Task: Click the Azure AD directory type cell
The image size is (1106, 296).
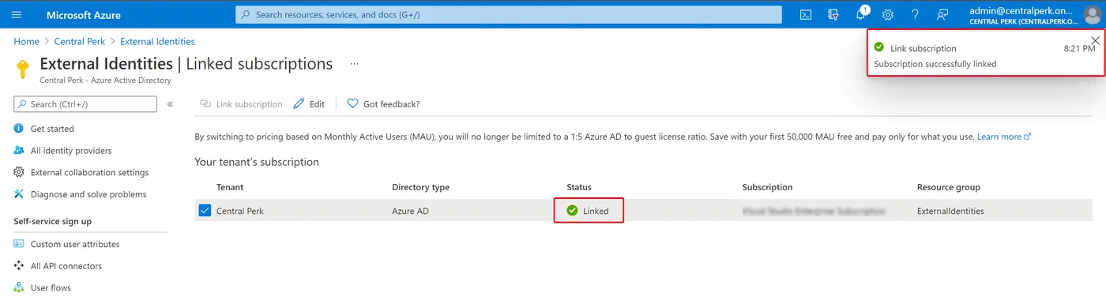Action: [x=410, y=211]
